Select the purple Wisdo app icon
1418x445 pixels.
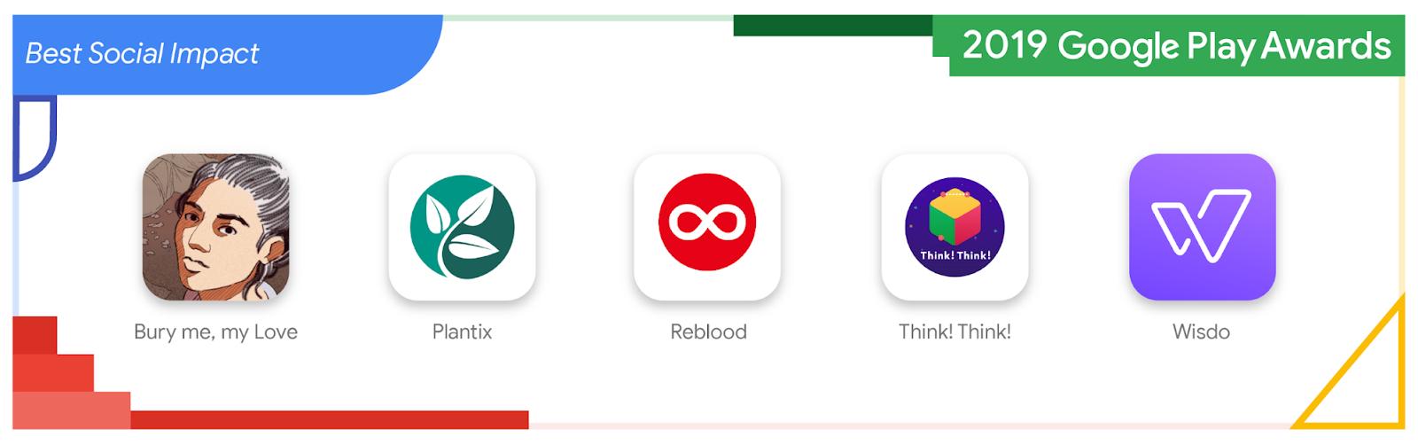click(x=1202, y=227)
